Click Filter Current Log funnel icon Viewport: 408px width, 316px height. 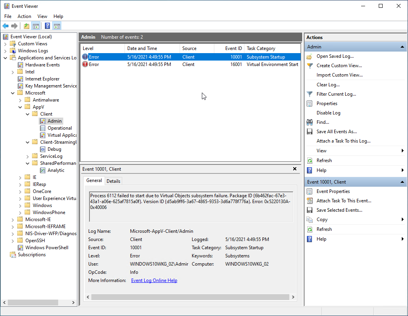[310, 94]
